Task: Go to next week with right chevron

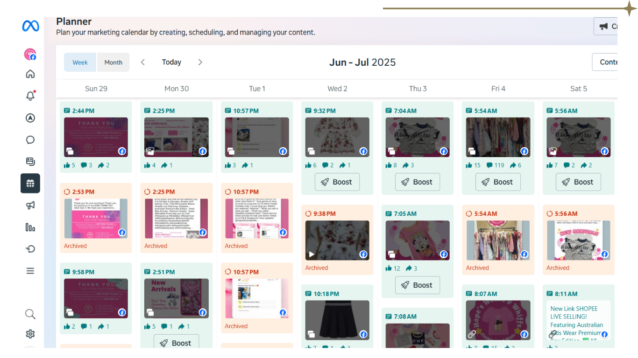Action: pyautogui.click(x=200, y=62)
